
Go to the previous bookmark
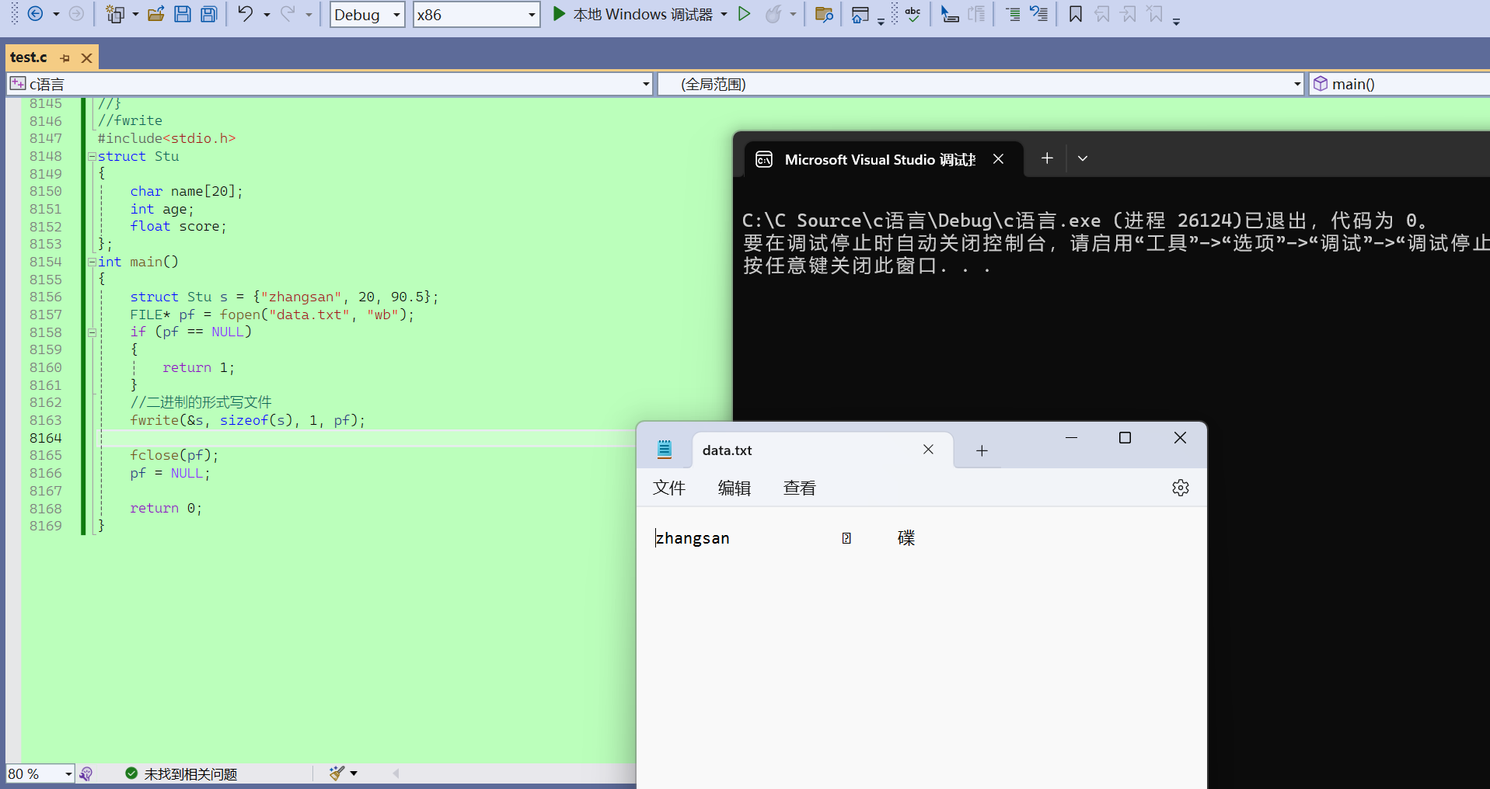[1102, 14]
